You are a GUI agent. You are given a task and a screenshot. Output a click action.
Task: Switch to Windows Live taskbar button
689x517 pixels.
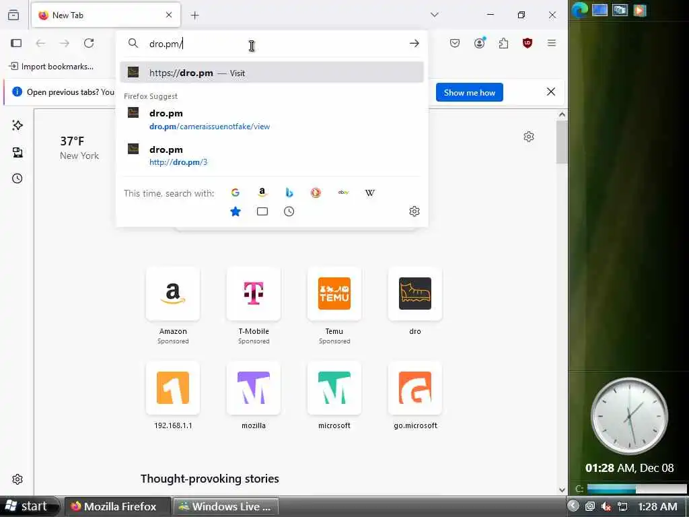226,506
